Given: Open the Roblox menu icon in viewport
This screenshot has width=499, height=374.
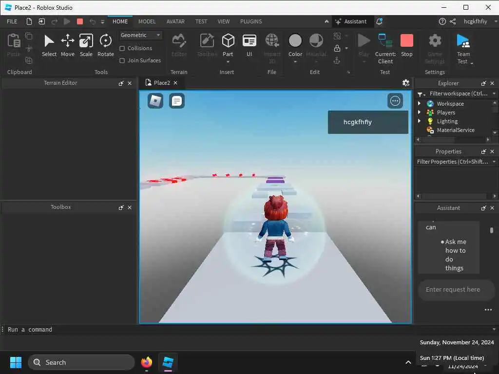Looking at the screenshot, I should coord(155,101).
